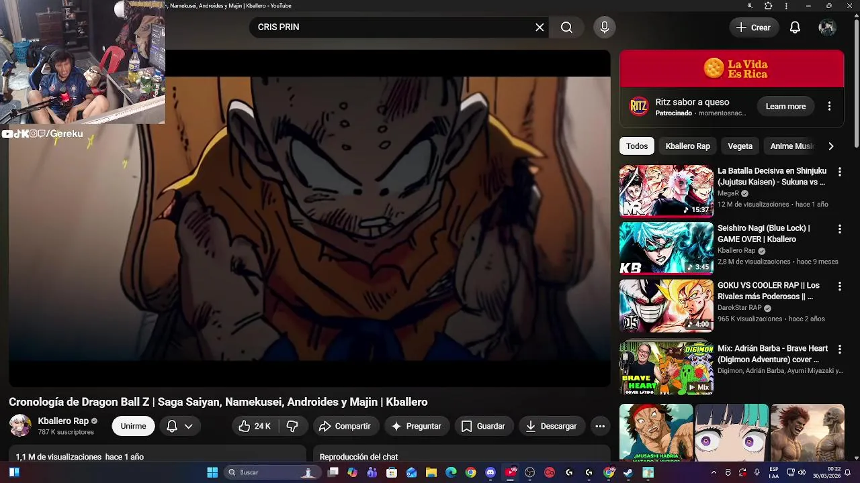The image size is (860, 483).
Task: Open Copilot from the taskbar
Action: click(x=352, y=472)
